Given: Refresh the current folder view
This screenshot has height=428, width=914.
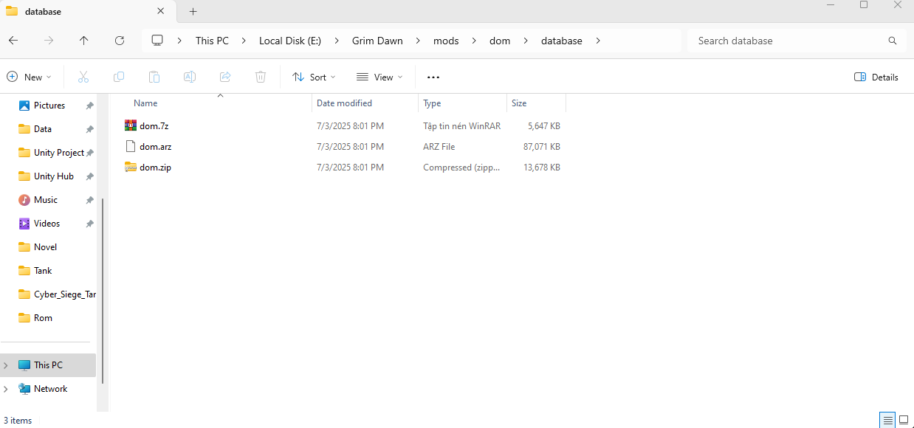Looking at the screenshot, I should (x=120, y=41).
